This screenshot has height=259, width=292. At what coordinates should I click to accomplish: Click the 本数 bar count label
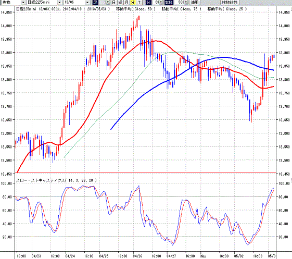[169, 3]
